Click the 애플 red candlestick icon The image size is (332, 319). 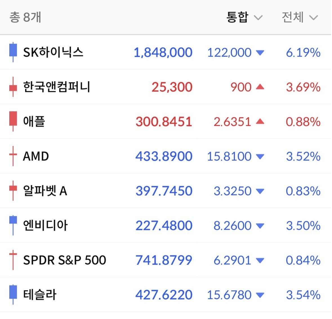click(x=13, y=121)
